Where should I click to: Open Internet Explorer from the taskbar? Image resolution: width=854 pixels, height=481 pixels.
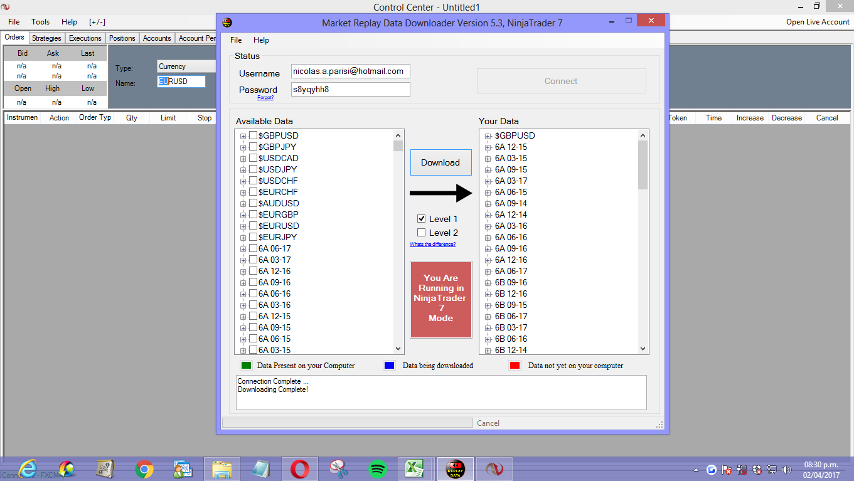(28, 468)
